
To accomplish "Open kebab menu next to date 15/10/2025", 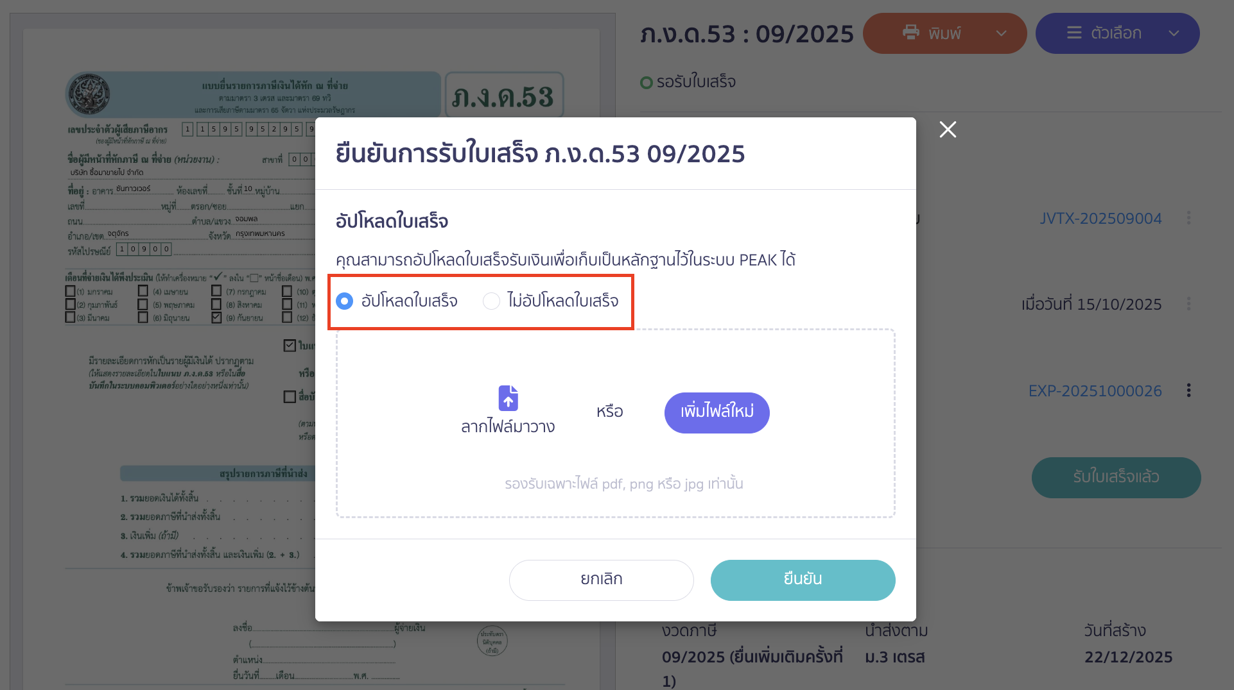I will click(1189, 305).
